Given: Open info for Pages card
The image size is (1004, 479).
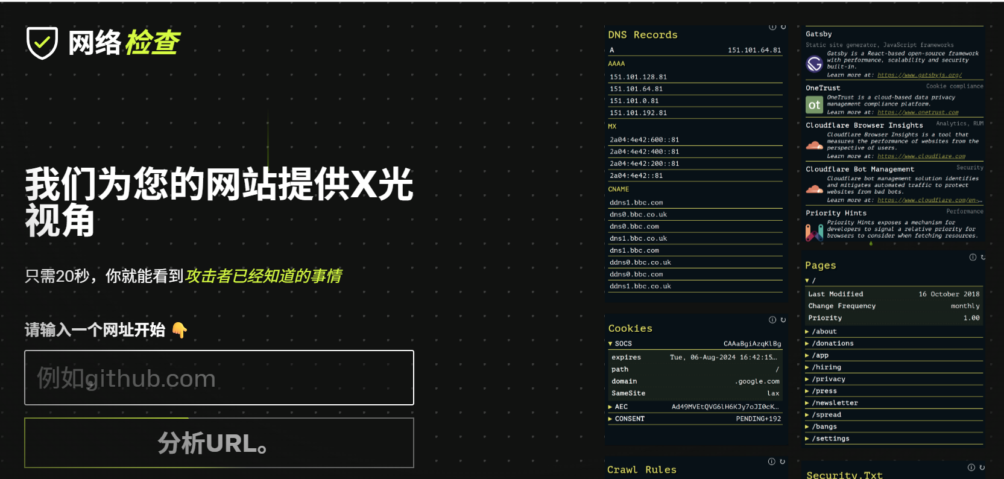Looking at the screenshot, I should click(973, 257).
